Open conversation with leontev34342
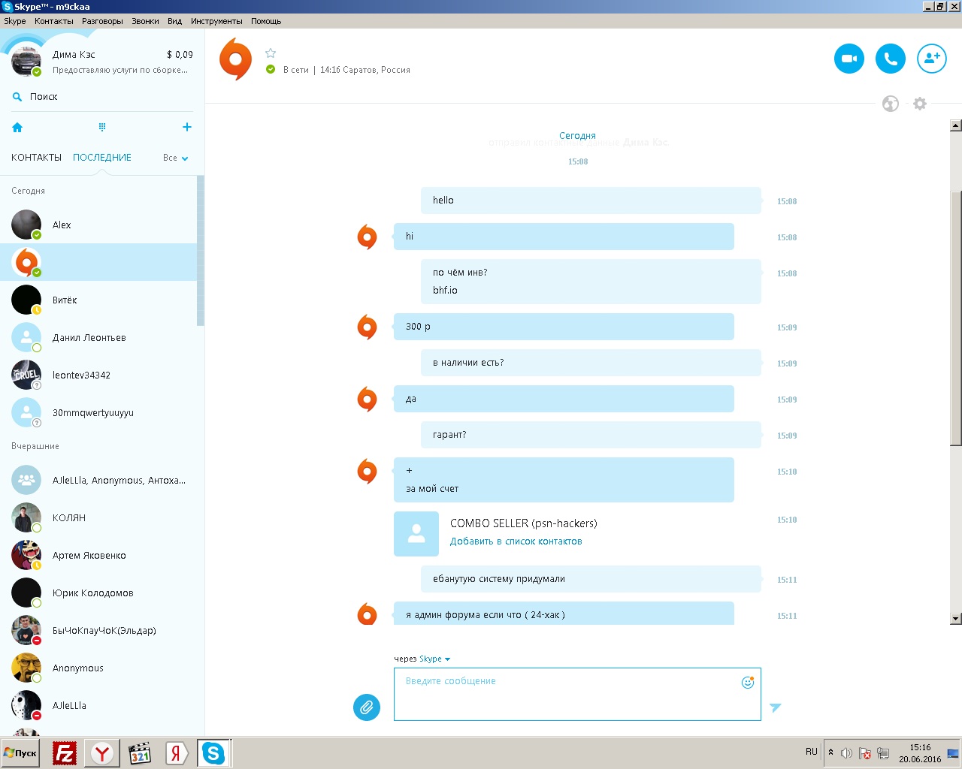Image resolution: width=962 pixels, height=769 pixels. [x=98, y=375]
